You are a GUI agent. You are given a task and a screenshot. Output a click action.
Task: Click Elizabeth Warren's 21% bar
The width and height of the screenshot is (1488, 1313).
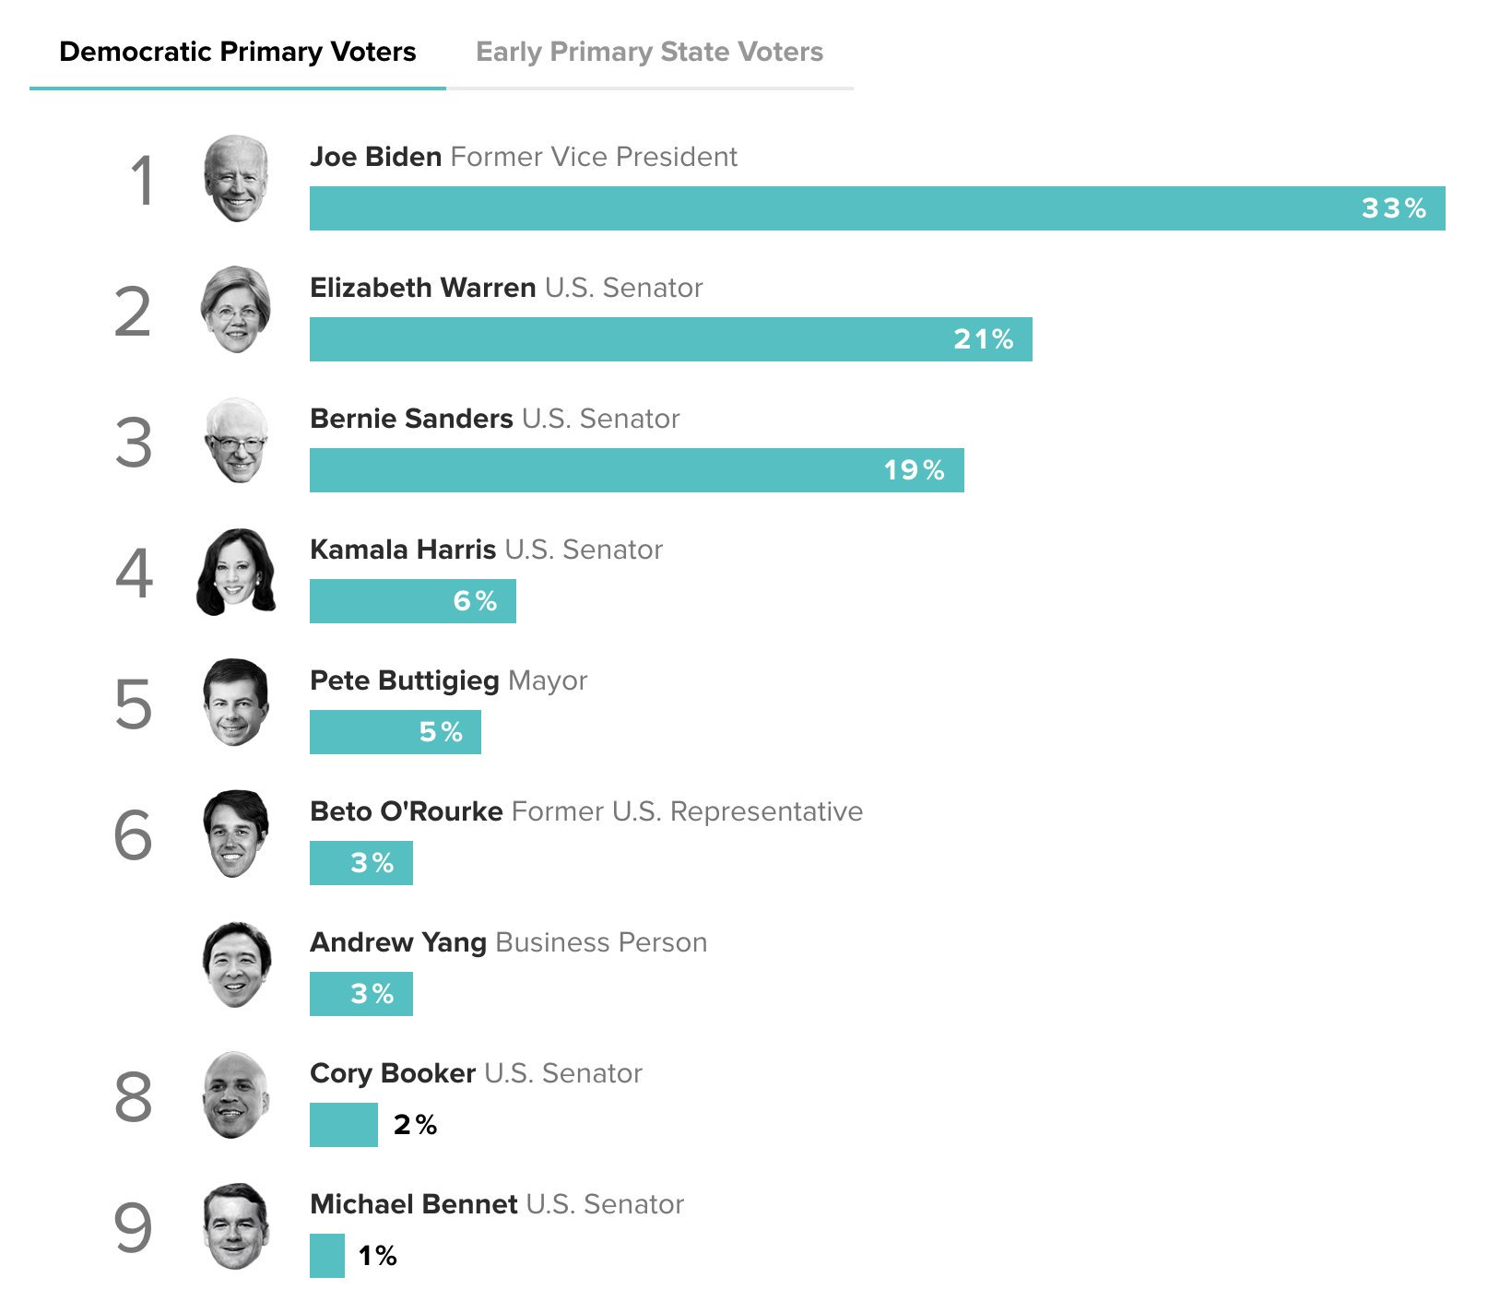(670, 339)
